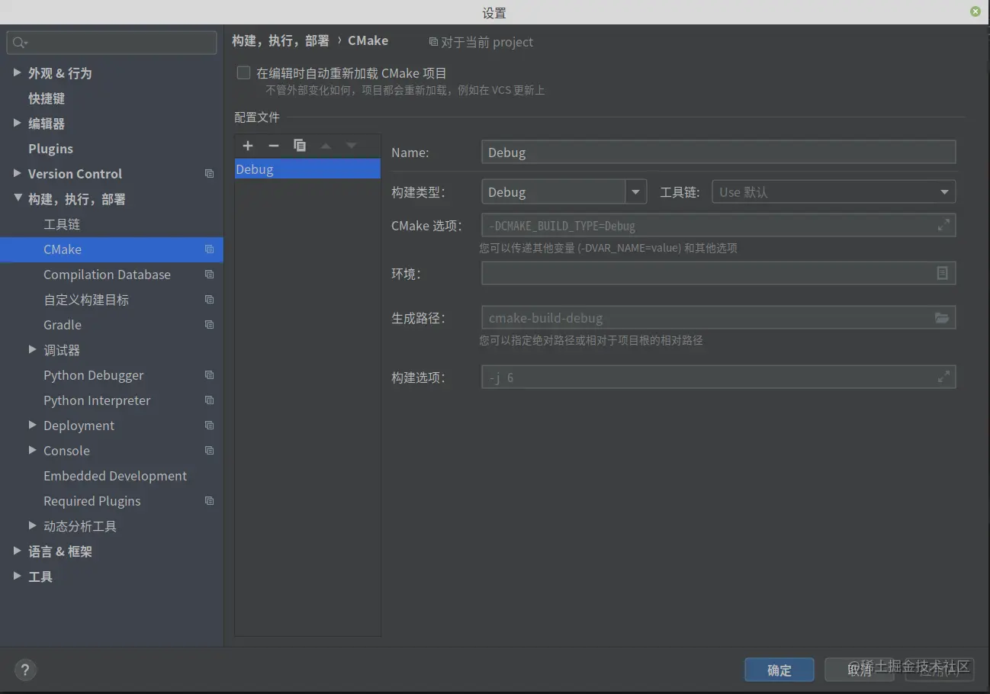Click the 确定 button
This screenshot has width=990, height=694.
[779, 670]
